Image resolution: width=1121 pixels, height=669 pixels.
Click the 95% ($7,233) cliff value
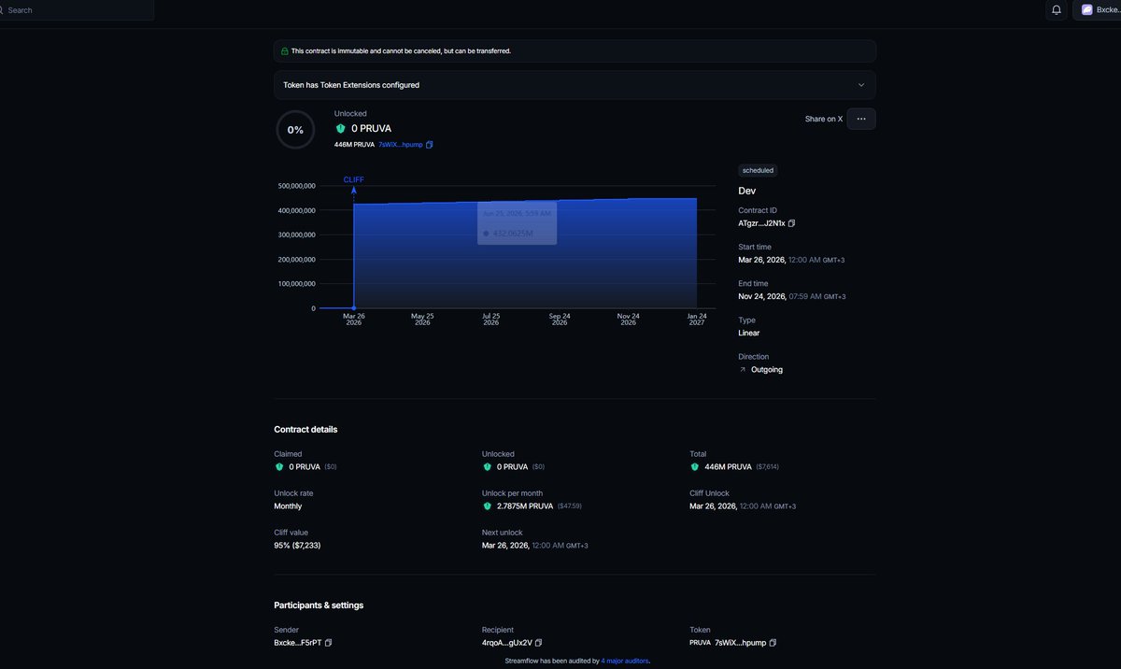[297, 545]
